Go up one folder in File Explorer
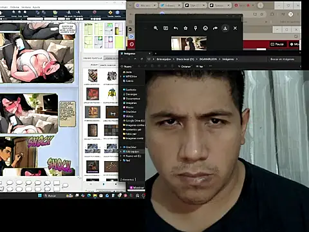The image size is (309, 232). point(135,59)
